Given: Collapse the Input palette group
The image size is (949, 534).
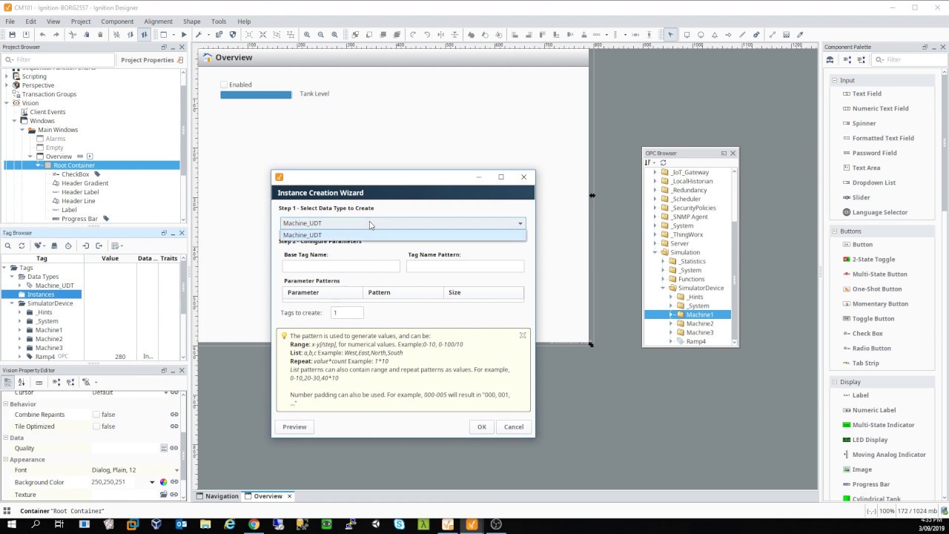Looking at the screenshot, I should click(x=834, y=80).
